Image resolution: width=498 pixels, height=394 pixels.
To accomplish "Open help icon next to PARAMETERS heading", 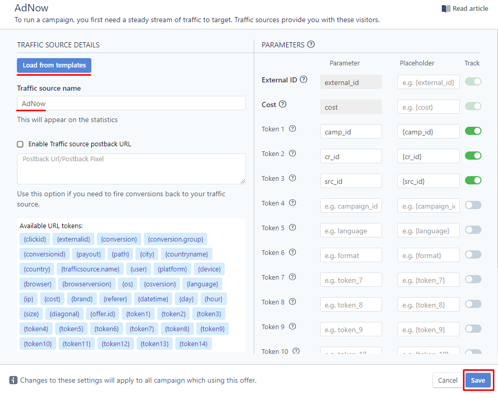I will pyautogui.click(x=311, y=44).
